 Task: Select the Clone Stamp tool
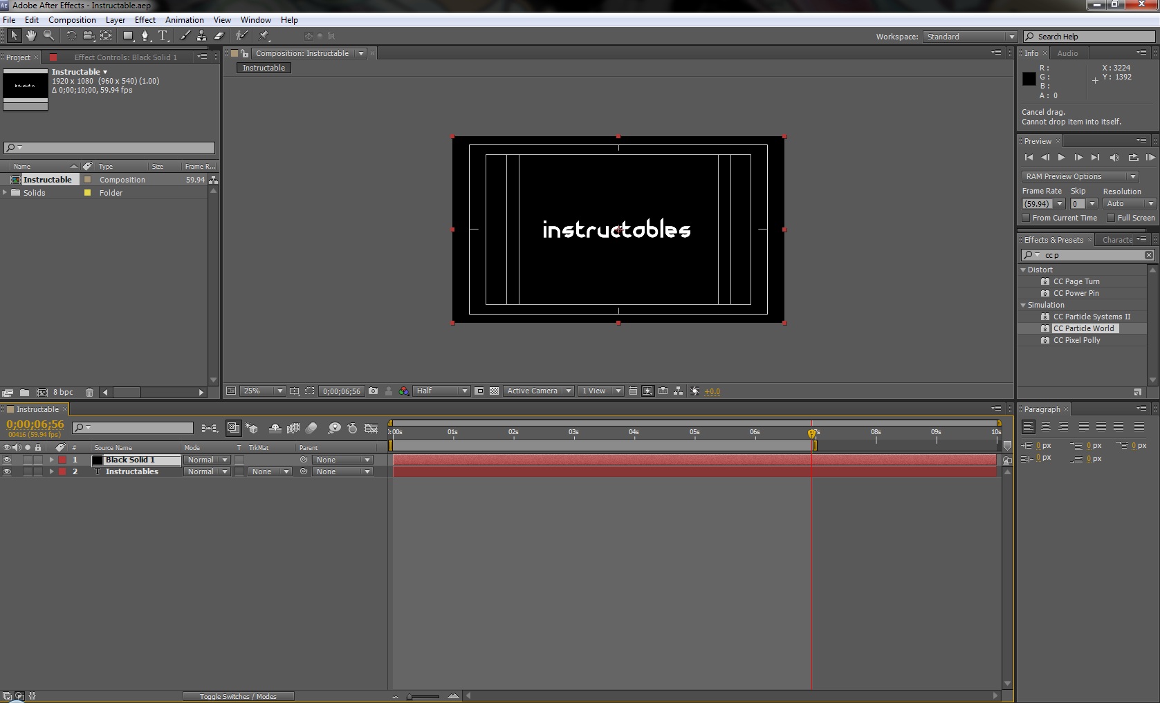point(201,35)
